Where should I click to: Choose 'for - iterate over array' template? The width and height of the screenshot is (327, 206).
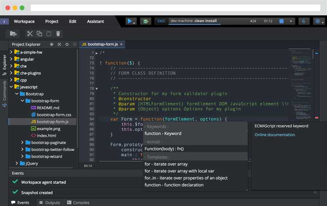coord(195,164)
